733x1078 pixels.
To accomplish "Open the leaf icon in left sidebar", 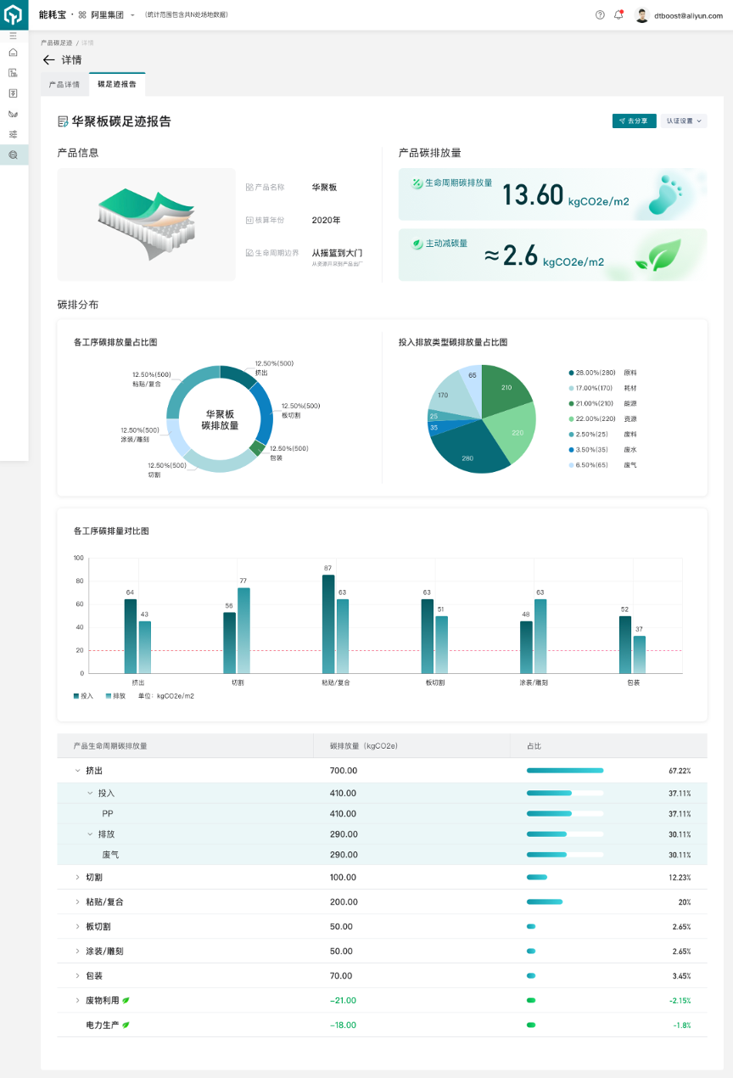I will click(13, 114).
